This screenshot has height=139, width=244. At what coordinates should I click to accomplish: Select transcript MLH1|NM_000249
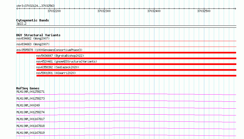(x=28, y=105)
